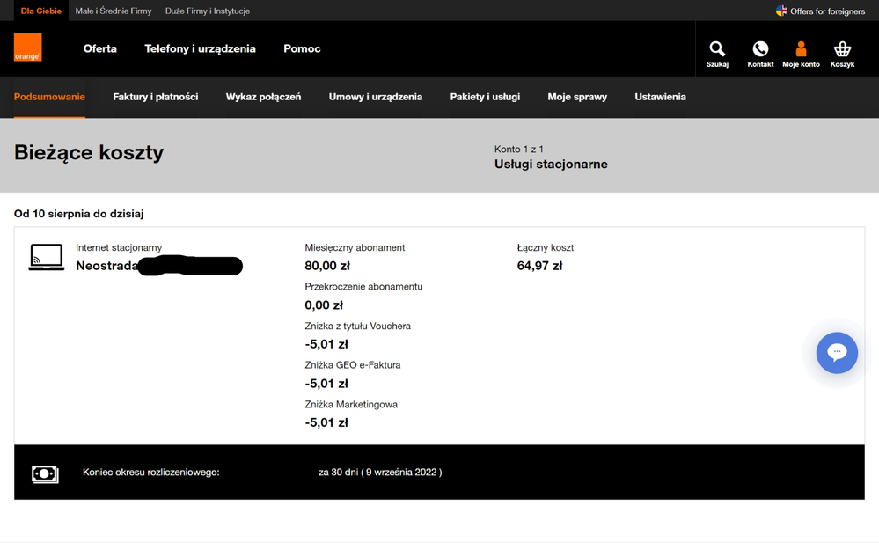Image resolution: width=879 pixels, height=543 pixels.
Task: Open Faktury i płatności tab
Action: click(x=156, y=97)
